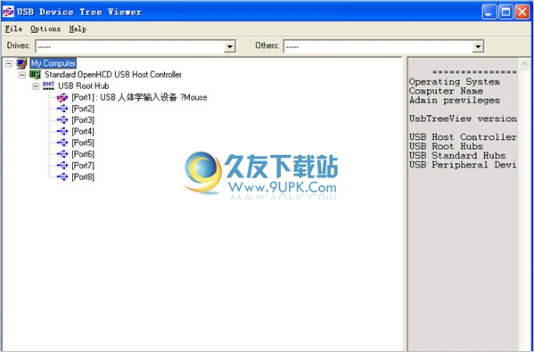Screen dimensions: 534x352
Task: Open the Others dropdown list
Action: coord(478,46)
